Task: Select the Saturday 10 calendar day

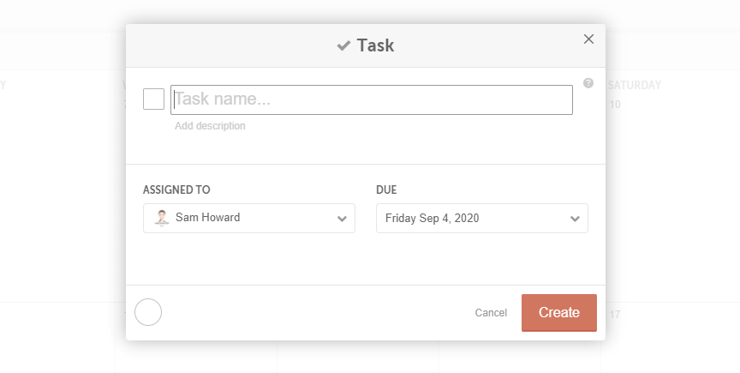Action: tap(615, 105)
